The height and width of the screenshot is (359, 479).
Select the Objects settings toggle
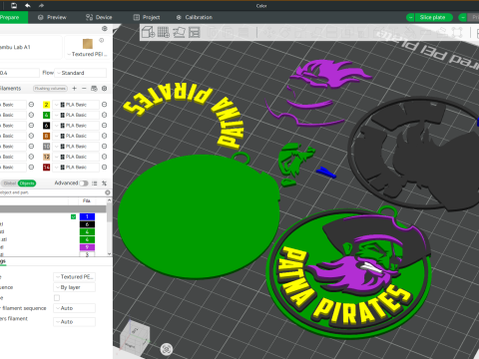pyautogui.click(x=27, y=183)
